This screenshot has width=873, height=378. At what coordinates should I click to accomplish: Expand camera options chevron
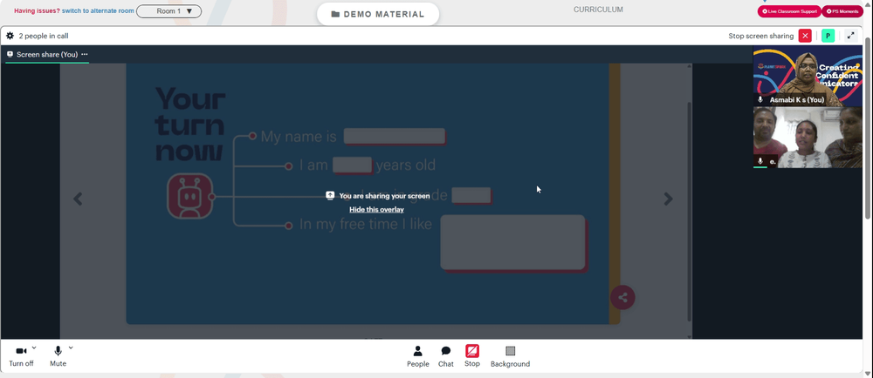34,348
